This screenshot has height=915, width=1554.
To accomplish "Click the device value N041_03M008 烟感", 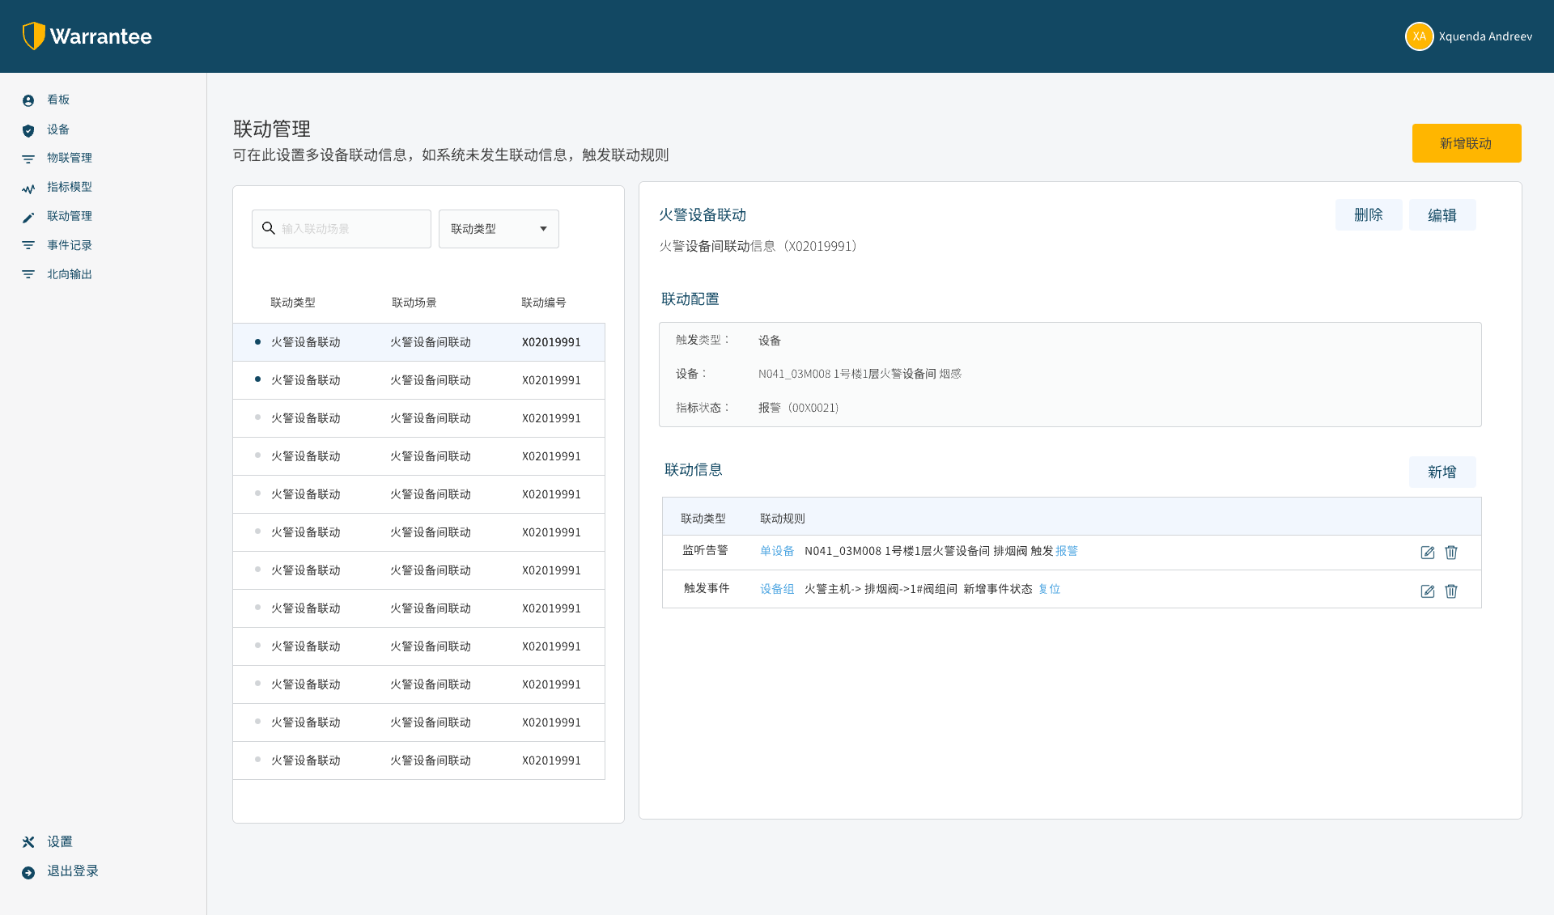I will [860, 374].
